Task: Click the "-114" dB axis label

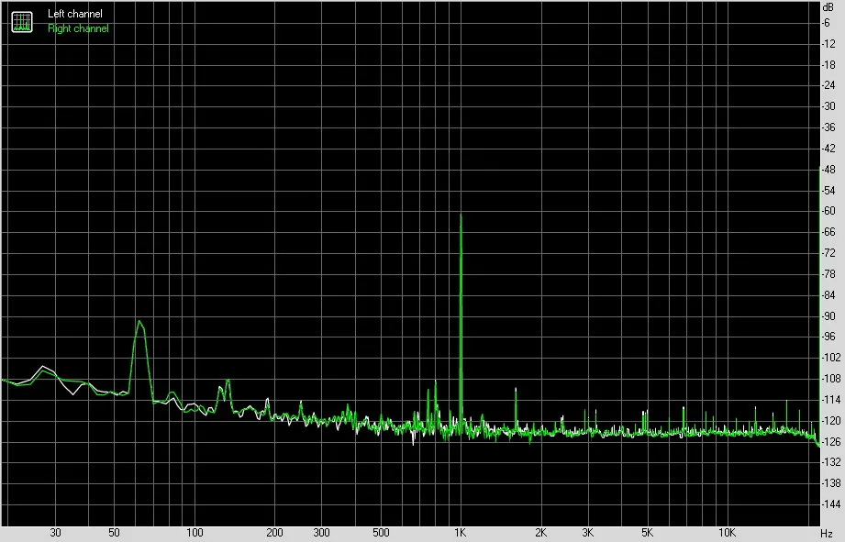Action: click(x=831, y=399)
